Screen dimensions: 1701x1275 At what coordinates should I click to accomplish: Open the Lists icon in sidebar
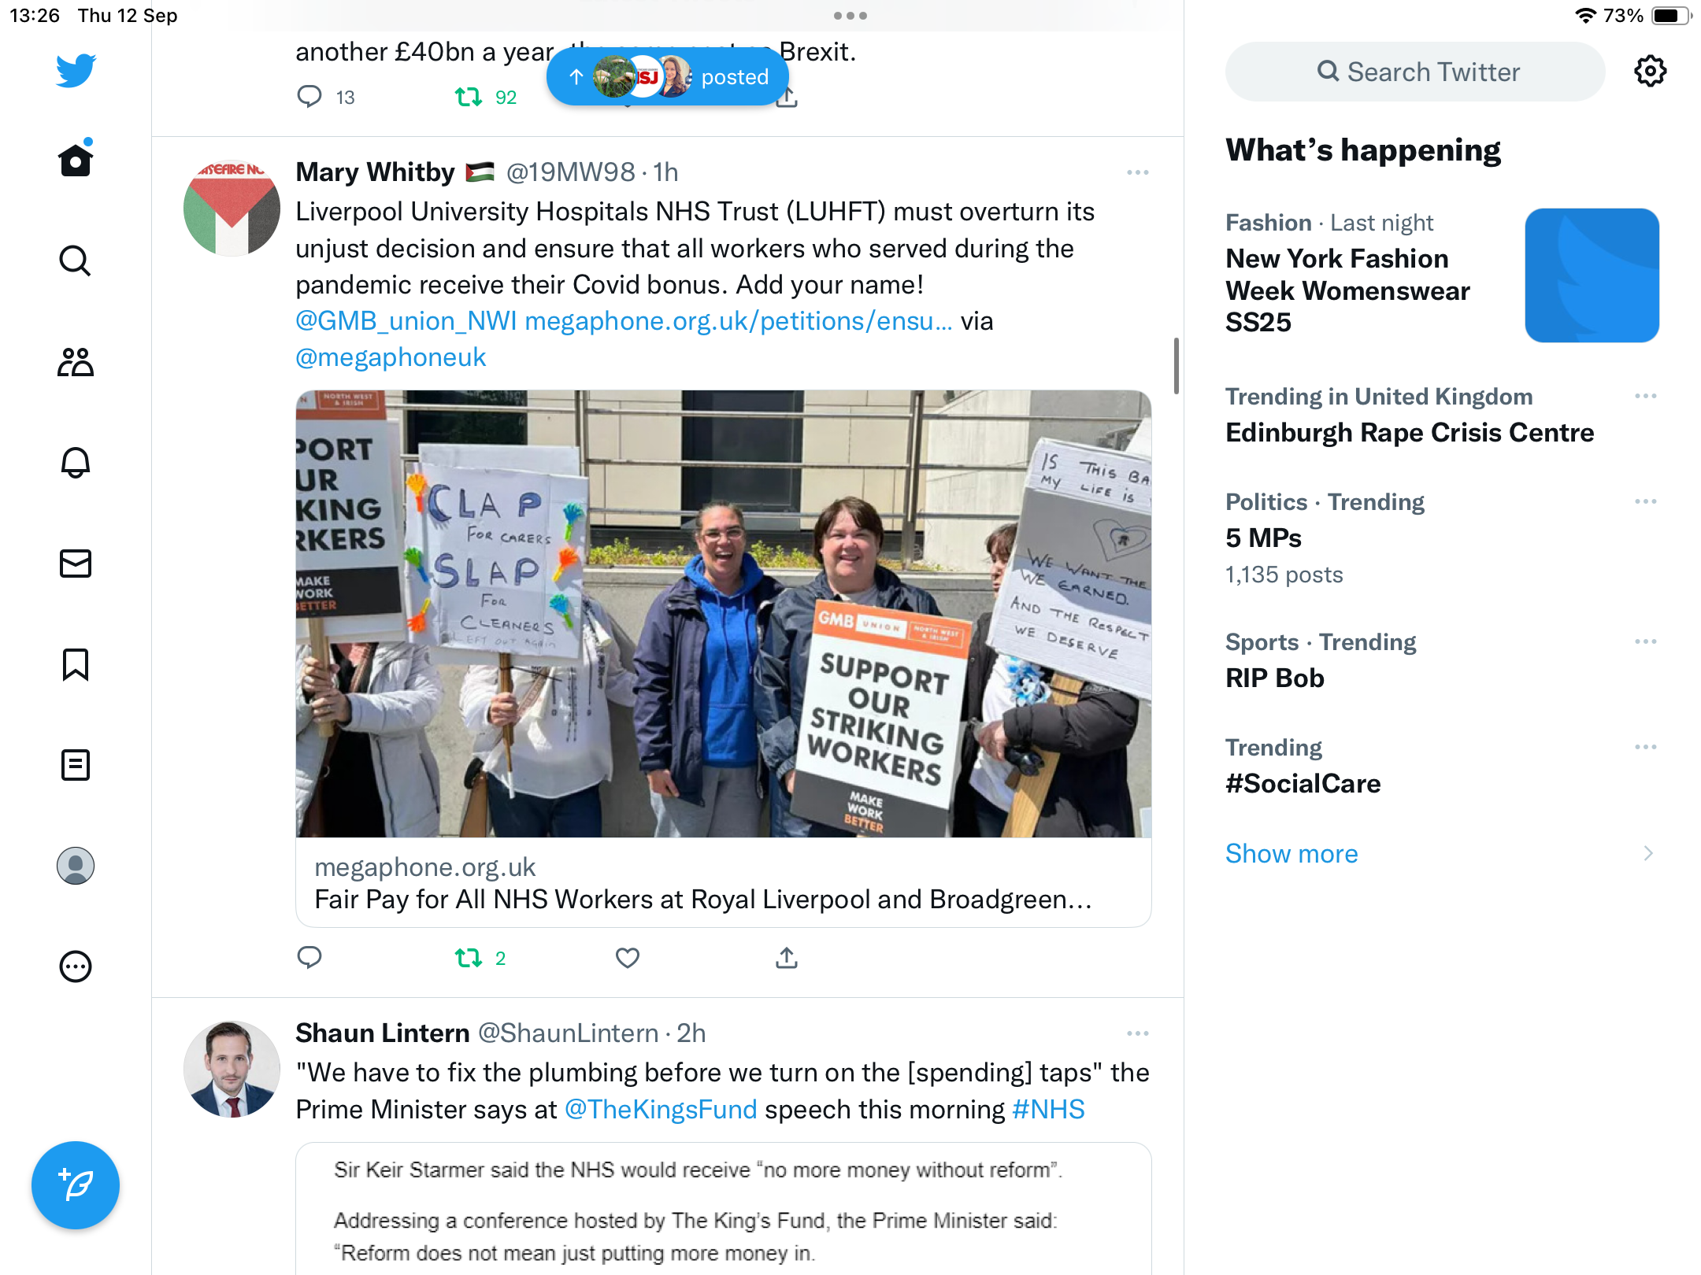(76, 764)
